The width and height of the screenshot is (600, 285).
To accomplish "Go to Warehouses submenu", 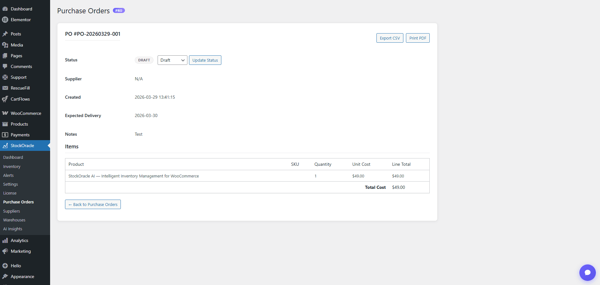I will tap(14, 220).
